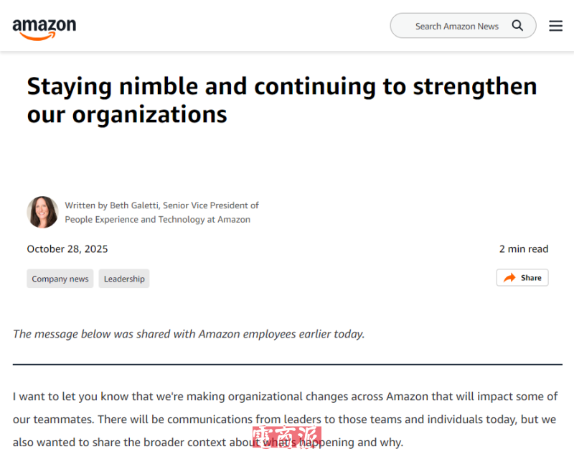Open the Leadership tag
The height and width of the screenshot is (464, 574).
(x=124, y=279)
